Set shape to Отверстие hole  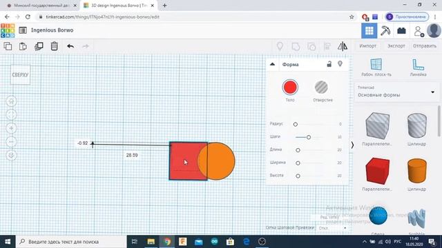(321, 87)
